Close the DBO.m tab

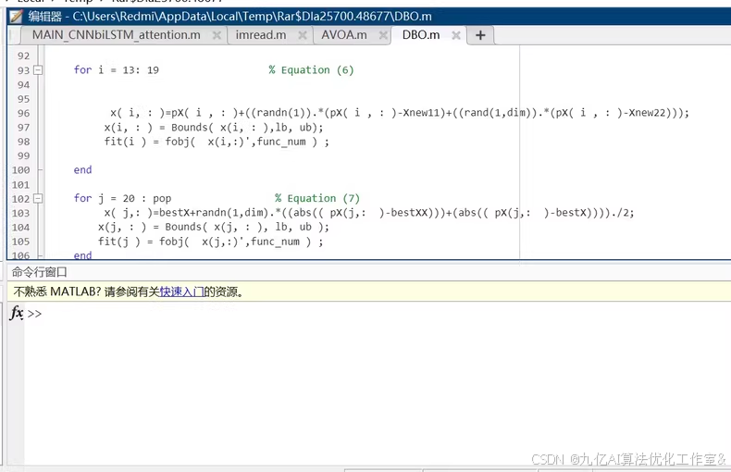456,35
